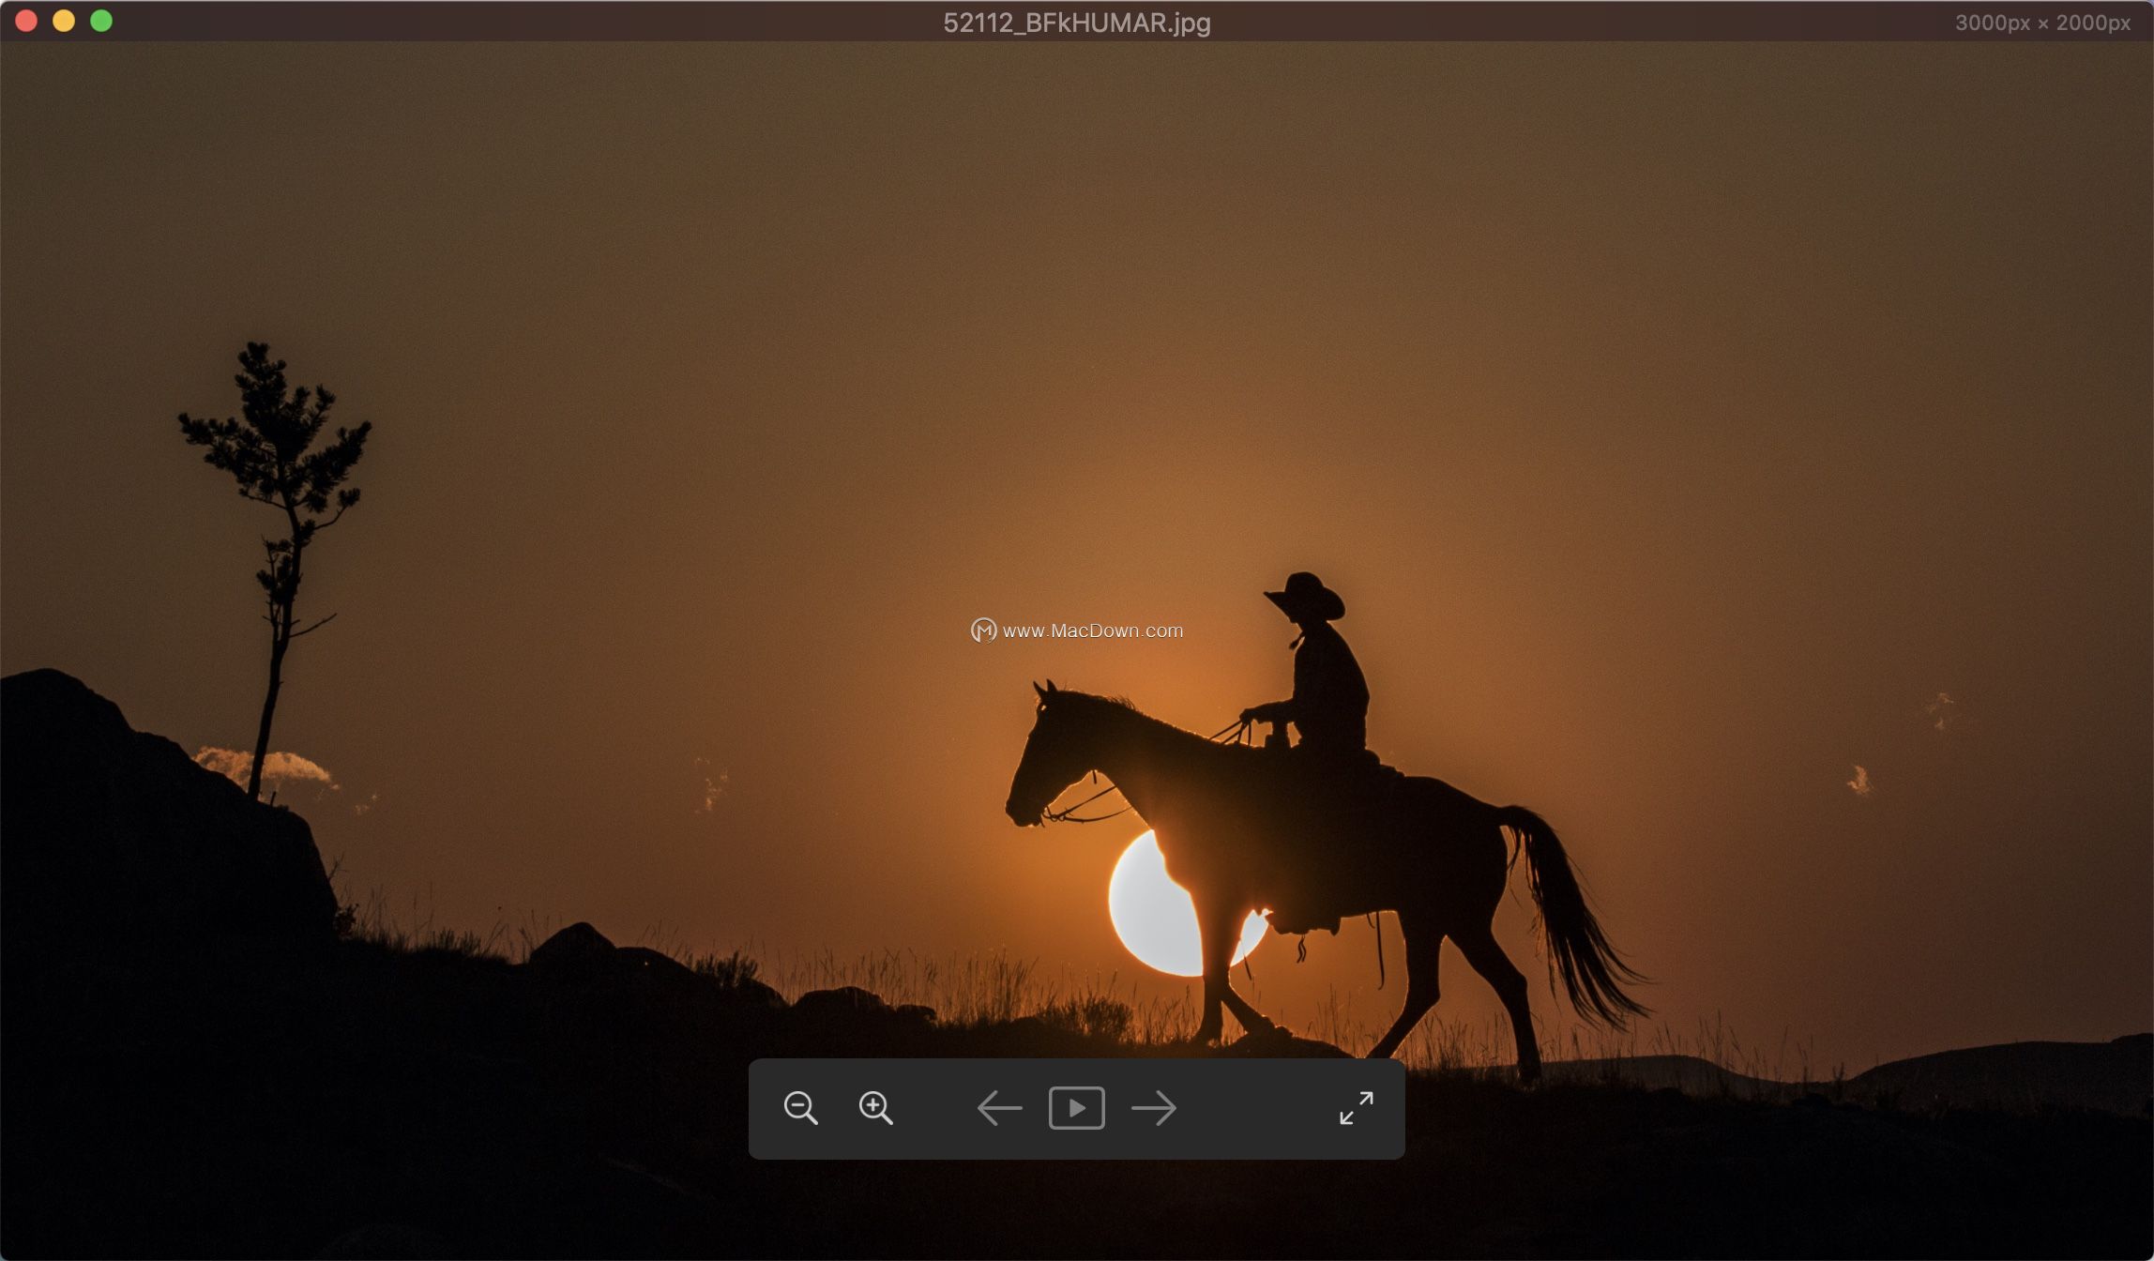Go to the previous image

[999, 1108]
